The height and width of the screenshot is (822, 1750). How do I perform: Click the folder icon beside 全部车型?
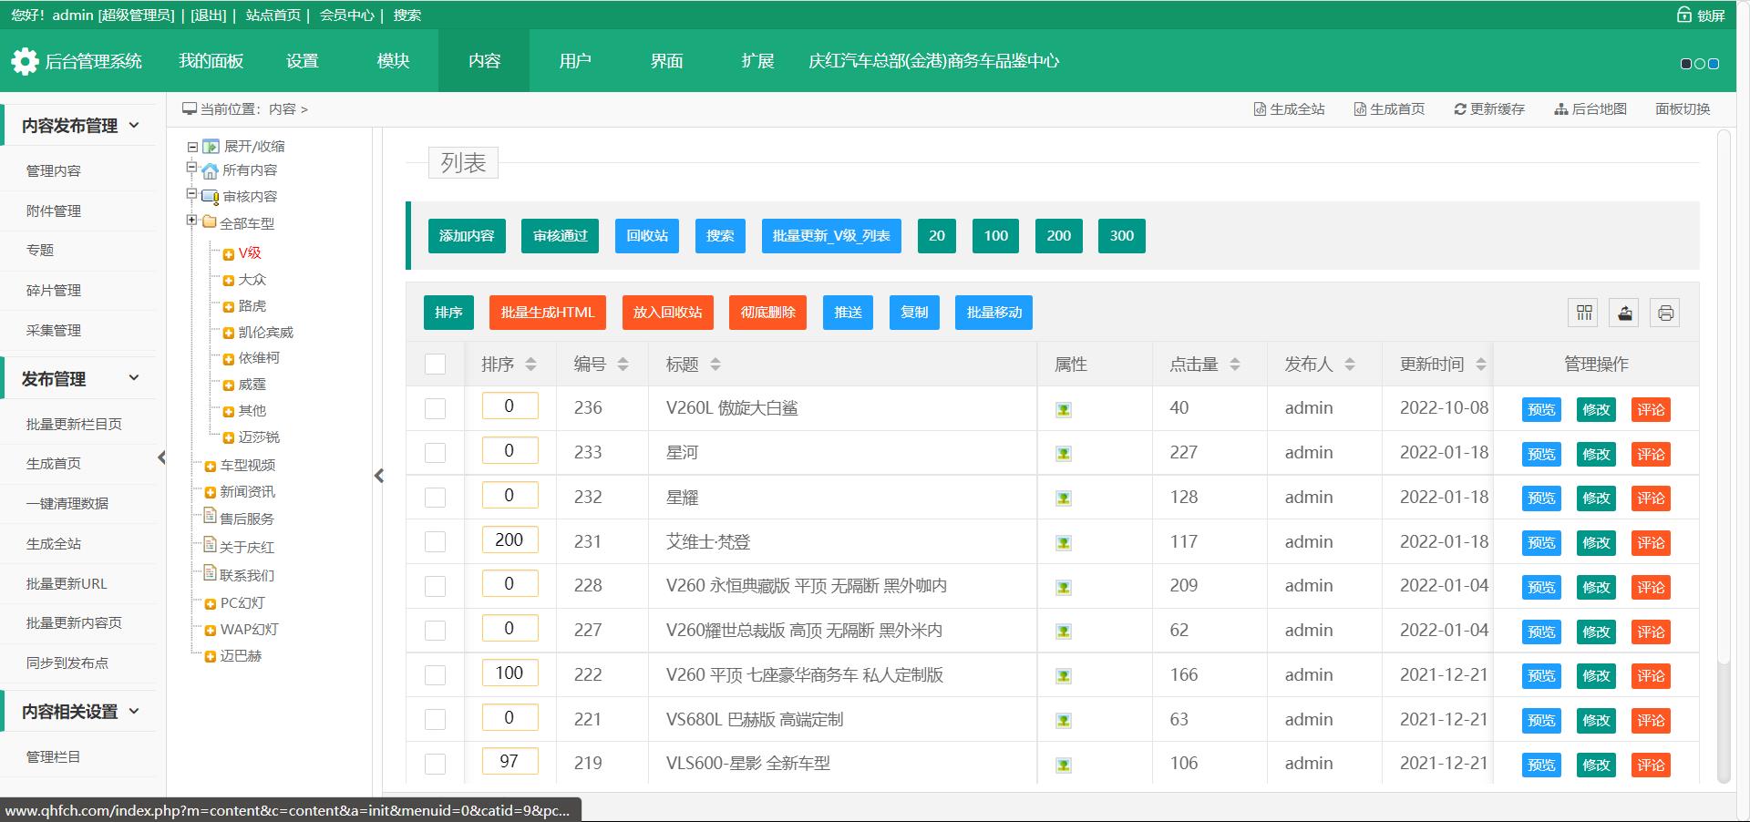(210, 222)
